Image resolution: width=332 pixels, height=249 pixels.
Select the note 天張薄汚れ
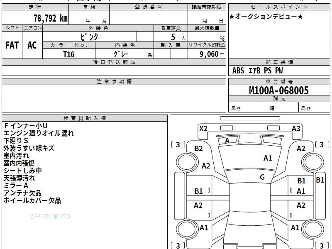[x=19, y=178]
